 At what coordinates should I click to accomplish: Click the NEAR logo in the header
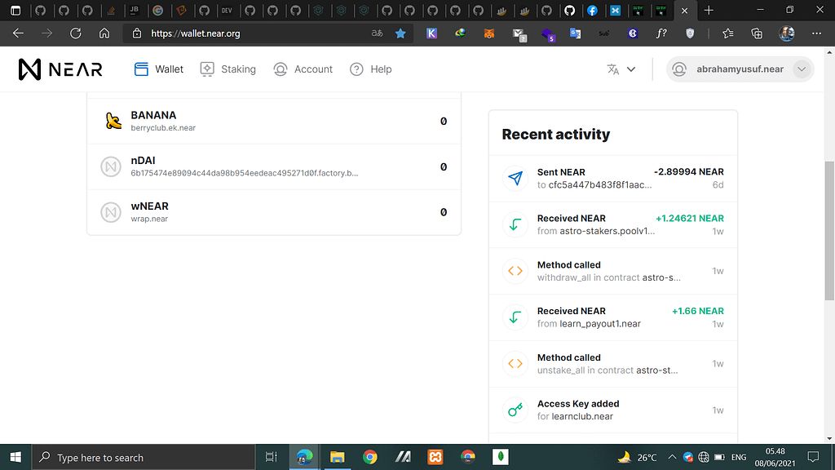[x=60, y=69]
